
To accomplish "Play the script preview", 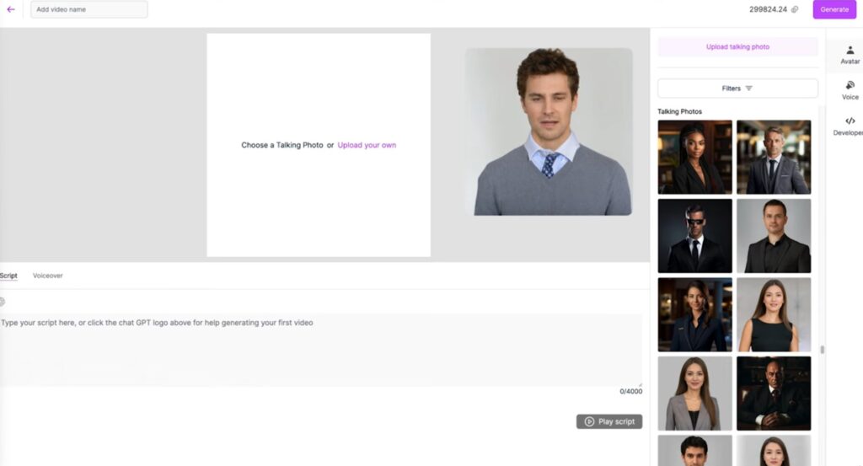I will pos(609,421).
